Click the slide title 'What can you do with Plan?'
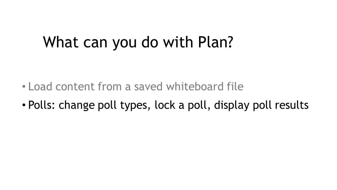337x190 pixels. [138, 42]
